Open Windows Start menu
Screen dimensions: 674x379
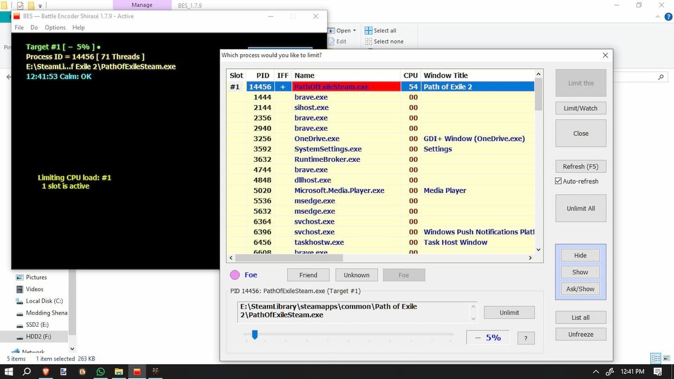[x=9, y=371]
